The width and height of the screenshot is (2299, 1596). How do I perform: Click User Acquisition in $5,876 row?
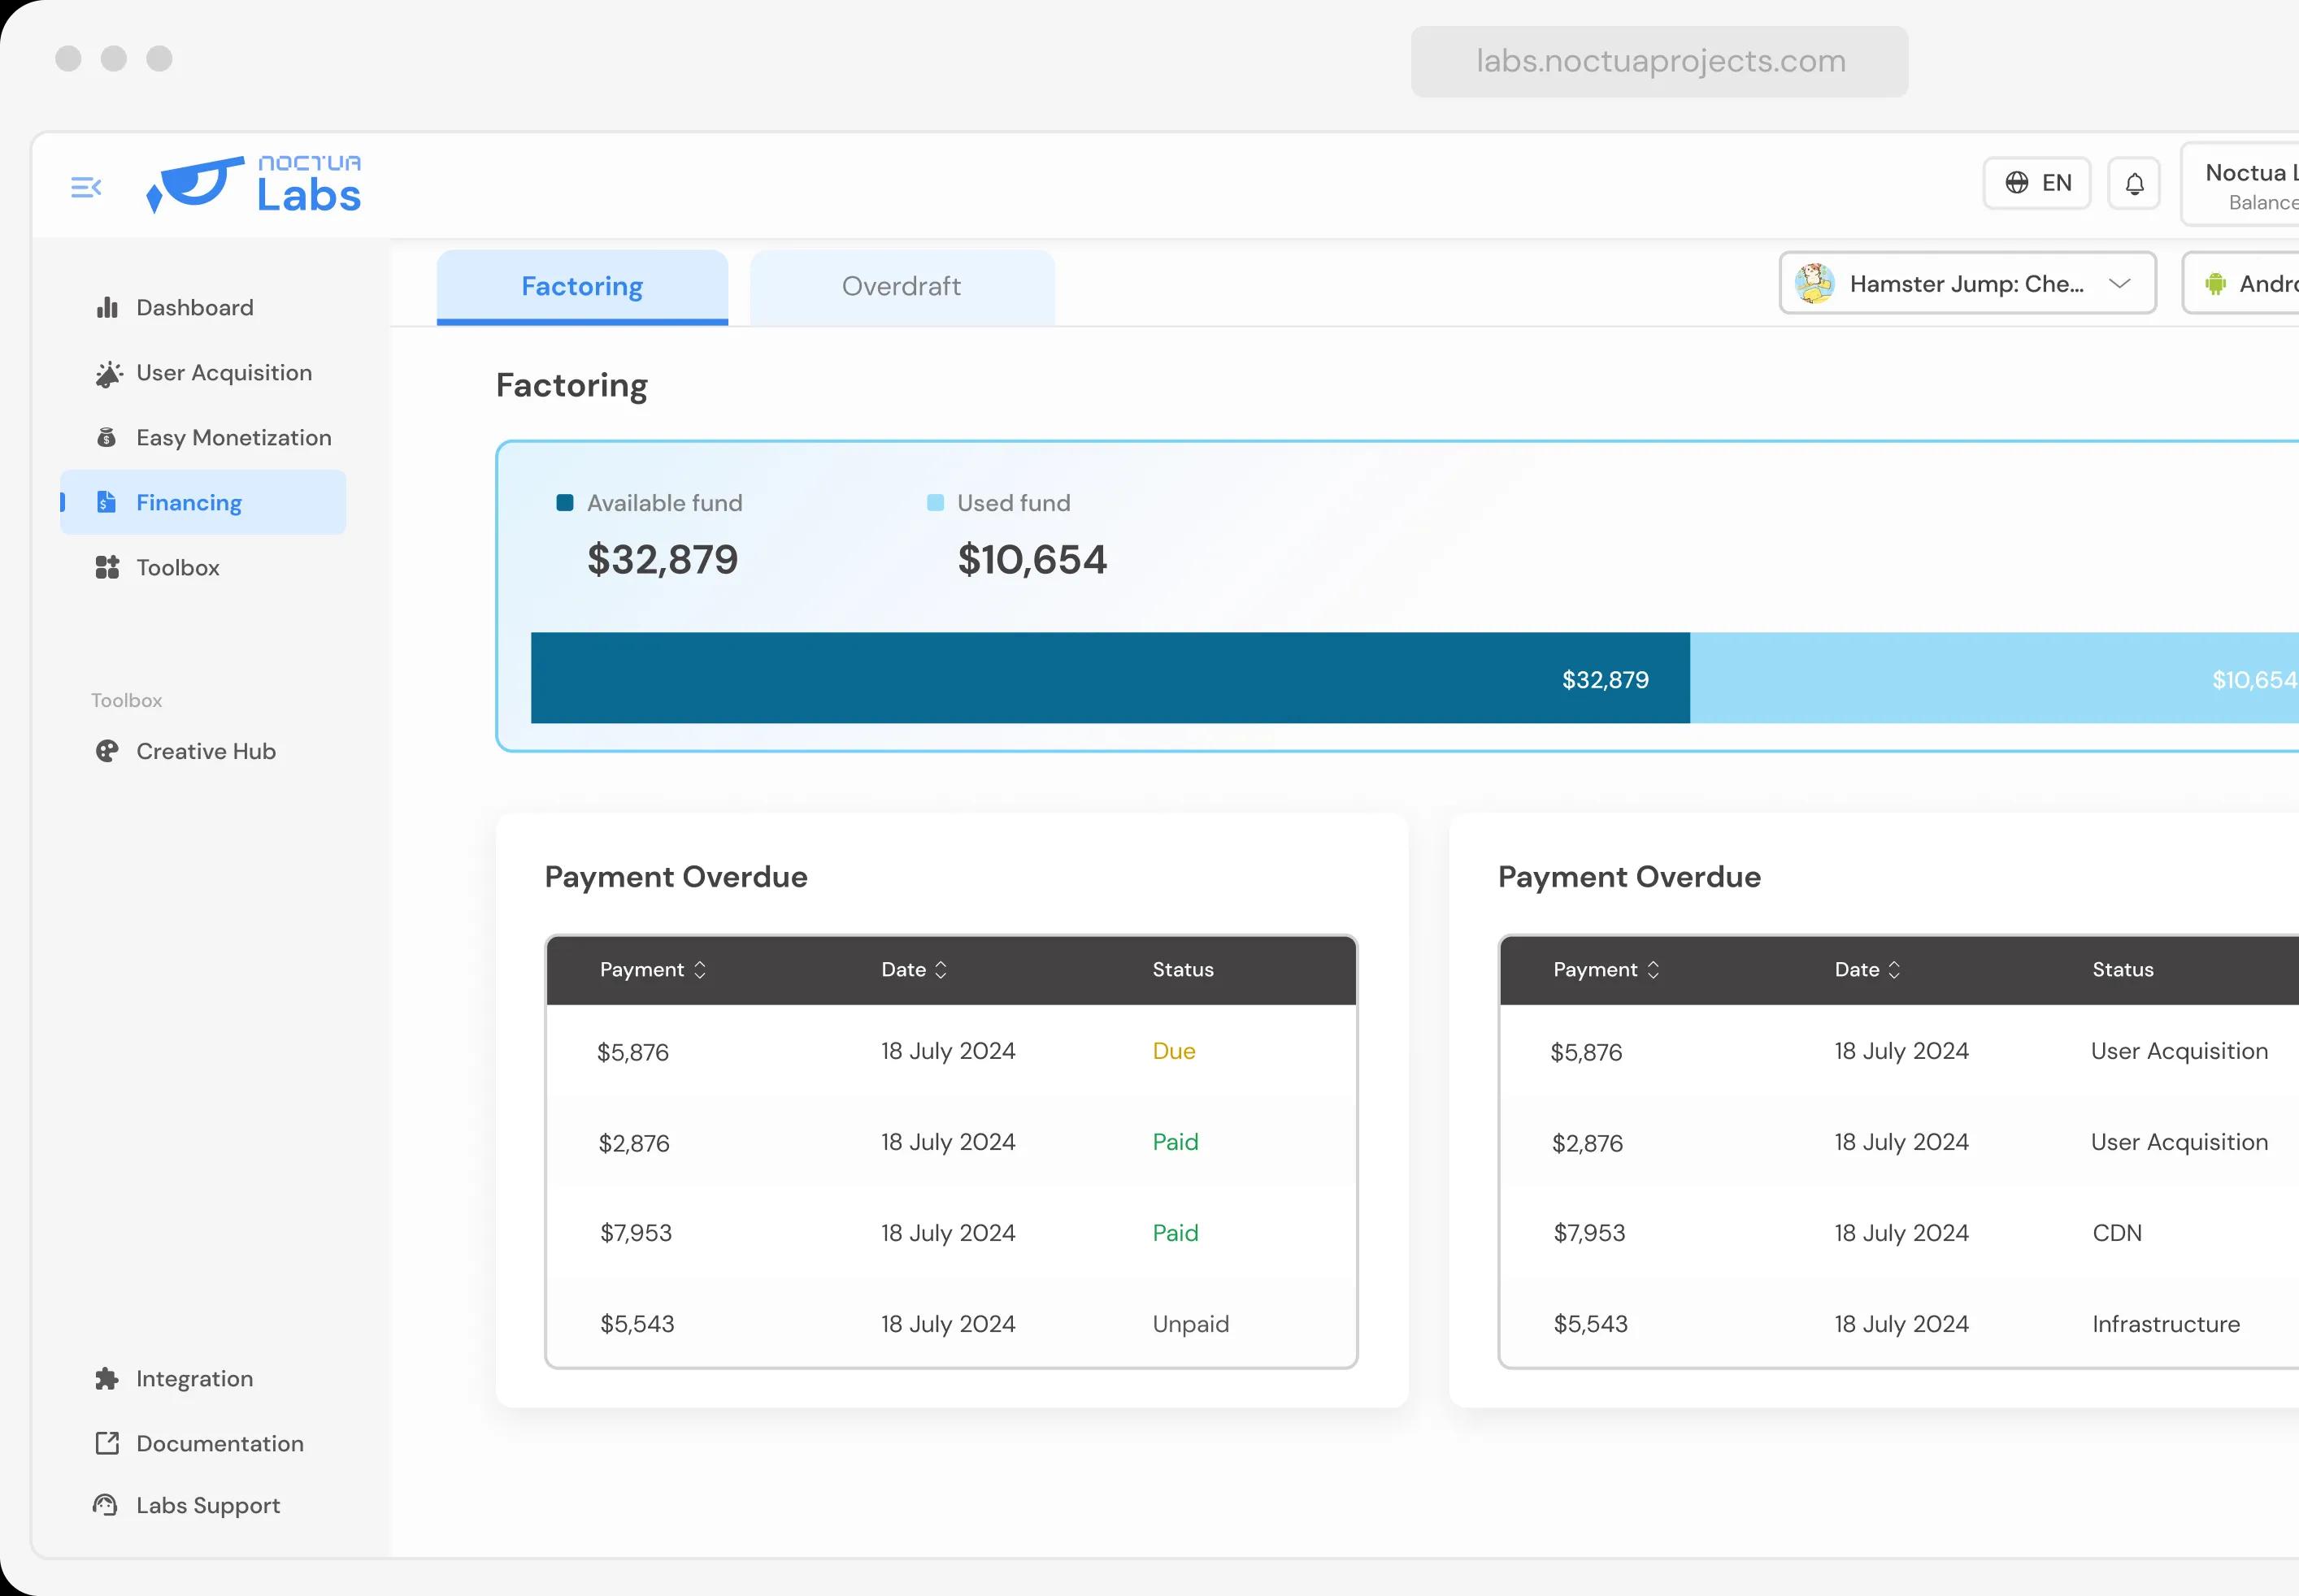pos(2179,1051)
